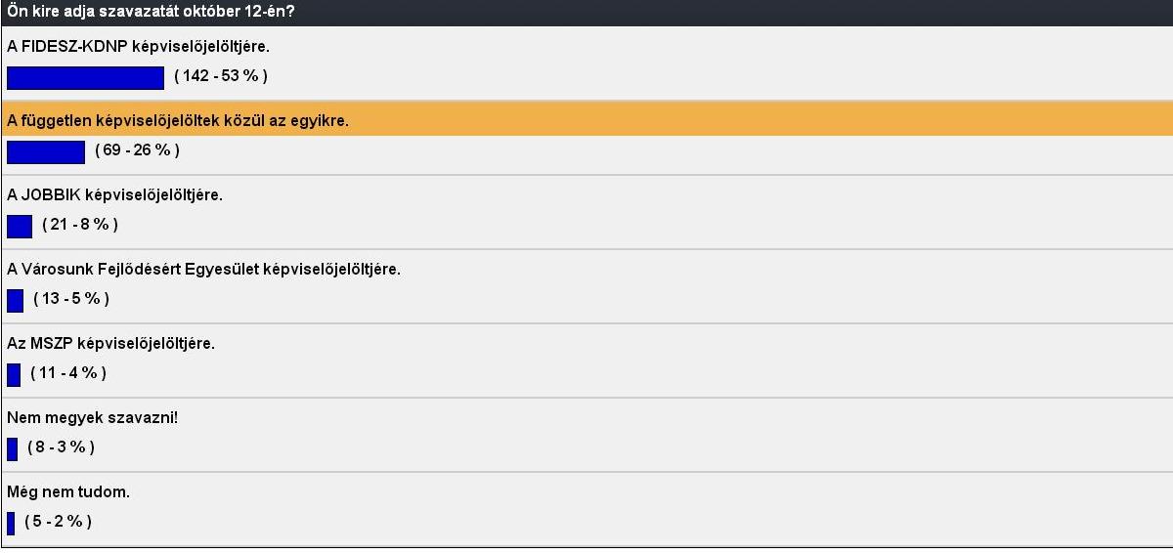Choose the Városunk Fejlődésért Egyesület option label
The height and width of the screenshot is (553, 1173).
point(203,269)
